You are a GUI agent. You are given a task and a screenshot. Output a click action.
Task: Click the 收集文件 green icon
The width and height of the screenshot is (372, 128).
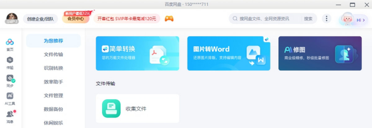(x=111, y=108)
